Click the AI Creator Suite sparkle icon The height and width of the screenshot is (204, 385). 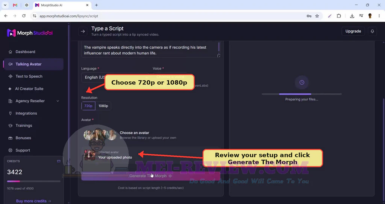10,88
